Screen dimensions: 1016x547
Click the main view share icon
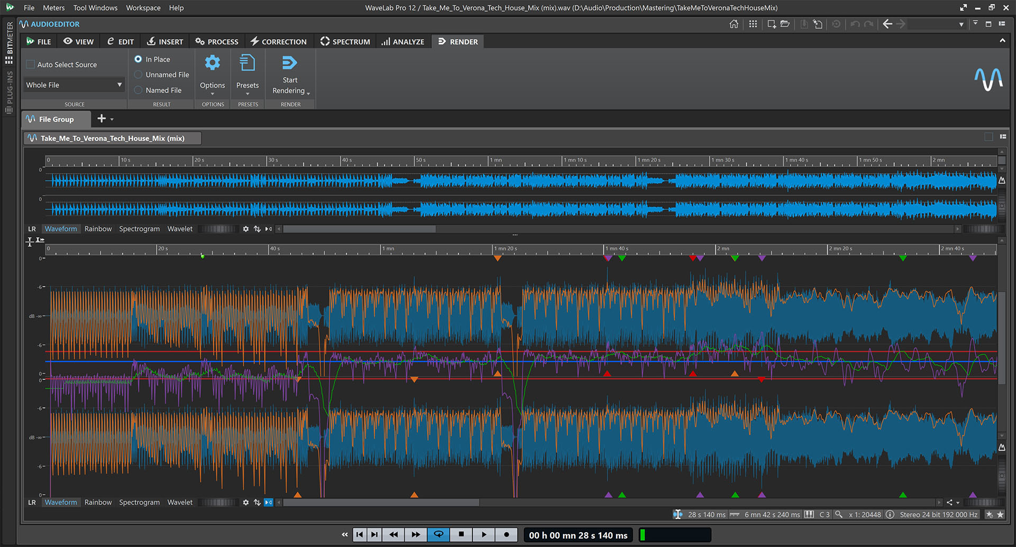pos(949,502)
